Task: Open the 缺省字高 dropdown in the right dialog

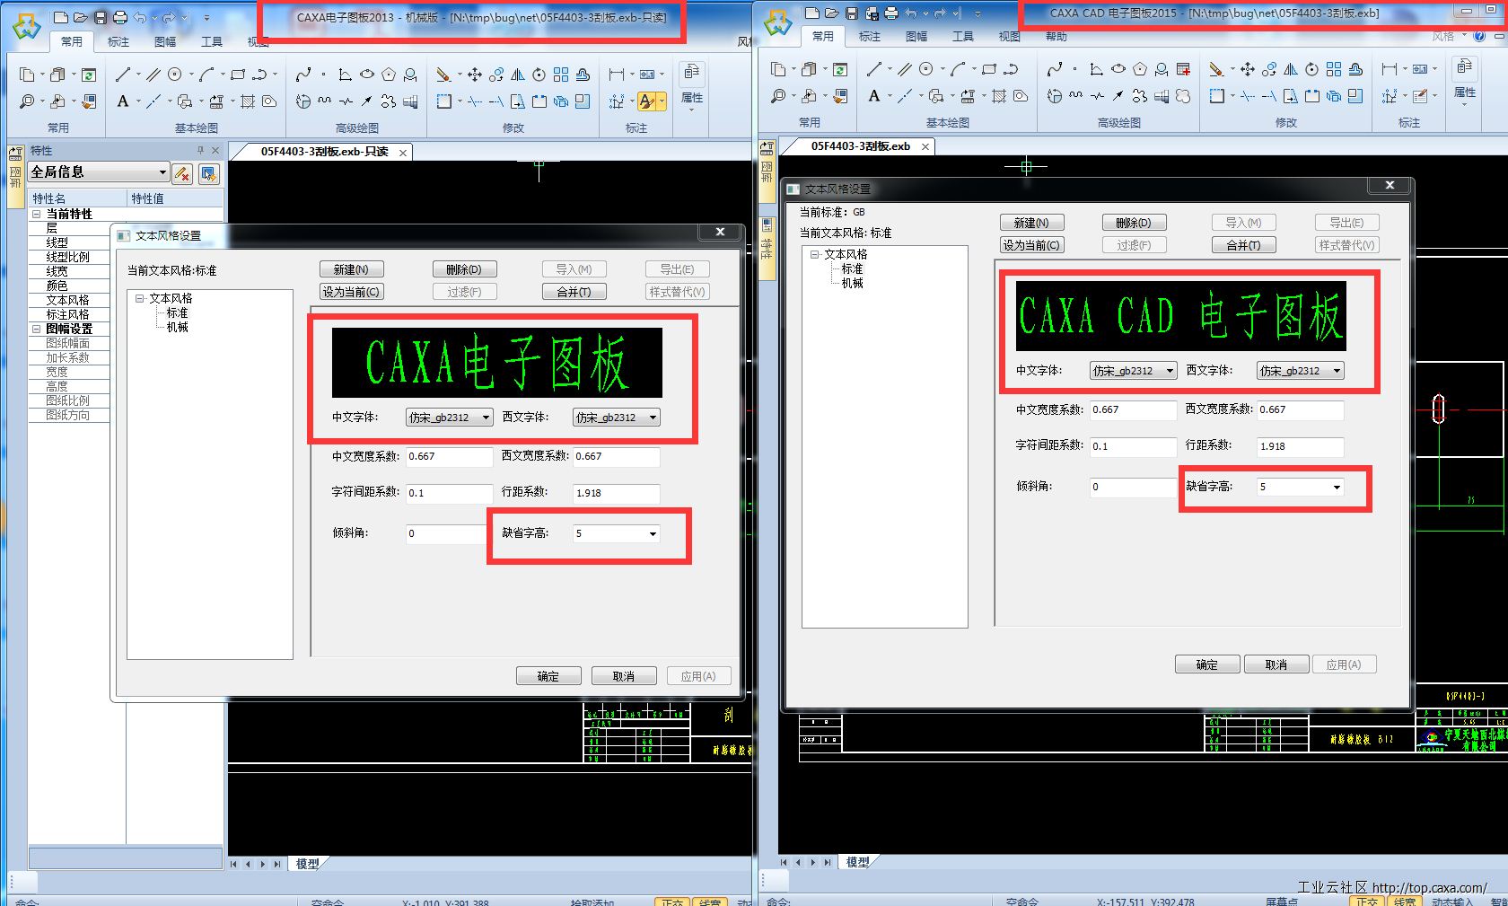Action: [1337, 488]
